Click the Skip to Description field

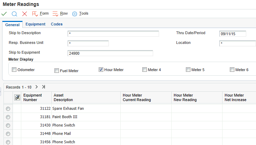tap(113, 34)
